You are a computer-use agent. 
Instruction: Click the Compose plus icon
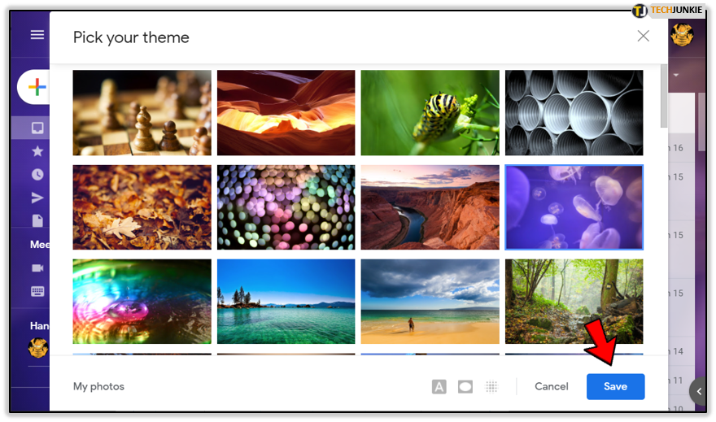37,87
